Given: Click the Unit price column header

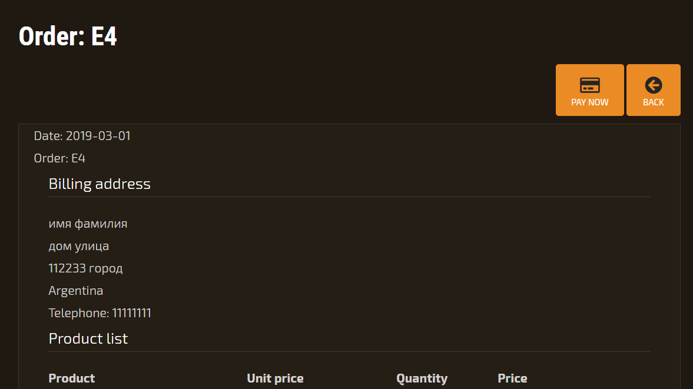Looking at the screenshot, I should [275, 378].
